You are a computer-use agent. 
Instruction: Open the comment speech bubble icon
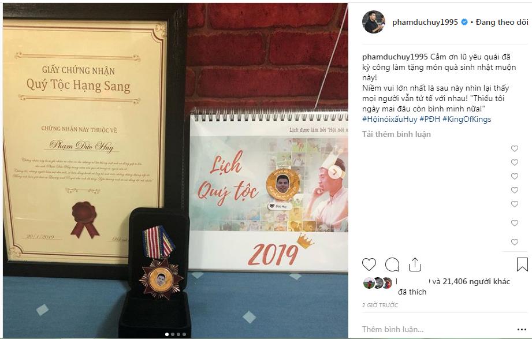click(392, 265)
